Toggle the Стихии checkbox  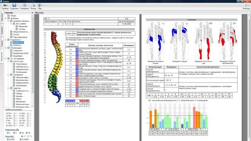tap(11, 34)
